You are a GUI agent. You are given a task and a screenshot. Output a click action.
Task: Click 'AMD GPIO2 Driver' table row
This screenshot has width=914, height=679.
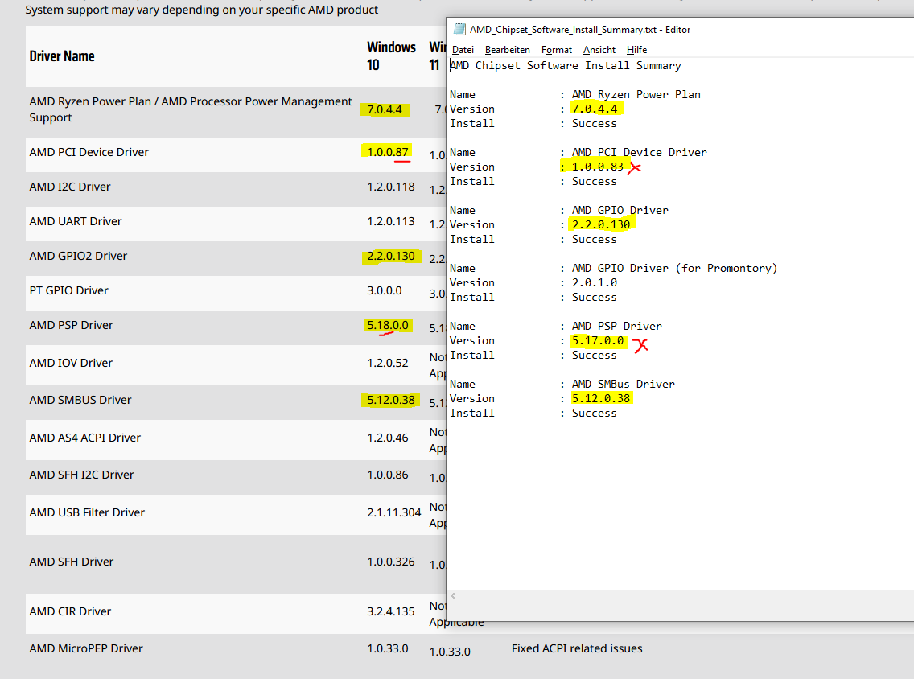pos(78,256)
